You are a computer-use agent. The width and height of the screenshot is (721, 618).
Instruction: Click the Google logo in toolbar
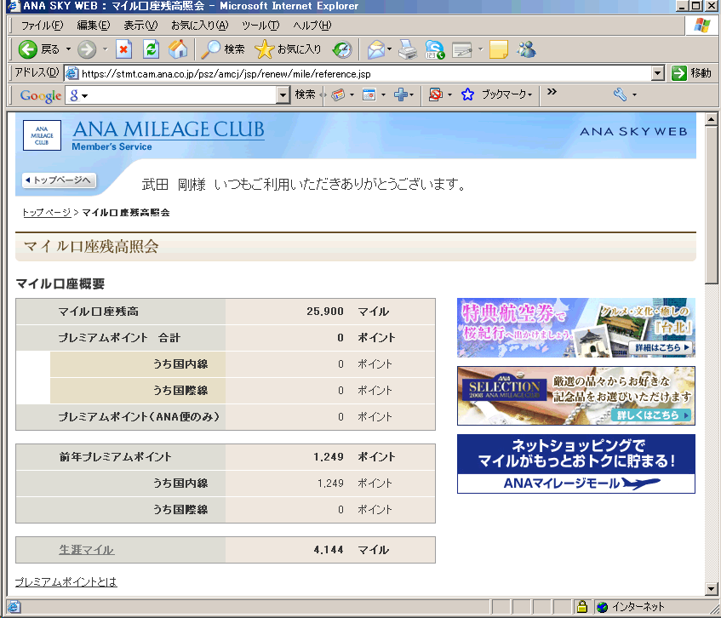tap(41, 95)
